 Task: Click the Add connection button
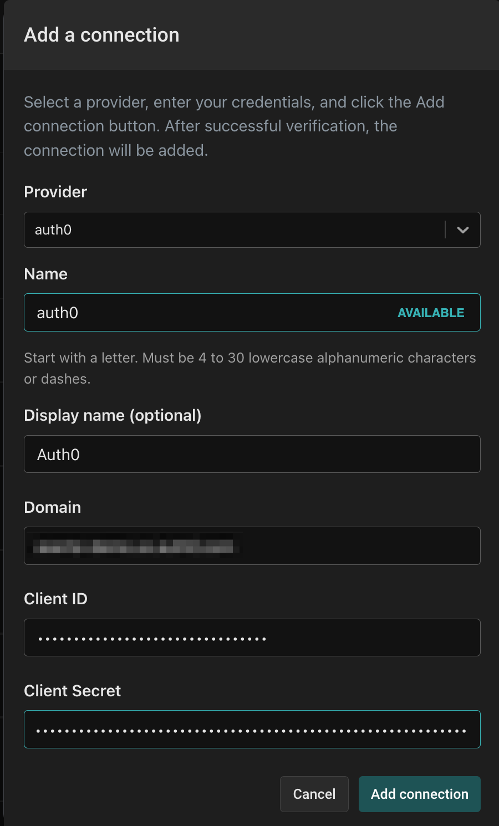(420, 794)
